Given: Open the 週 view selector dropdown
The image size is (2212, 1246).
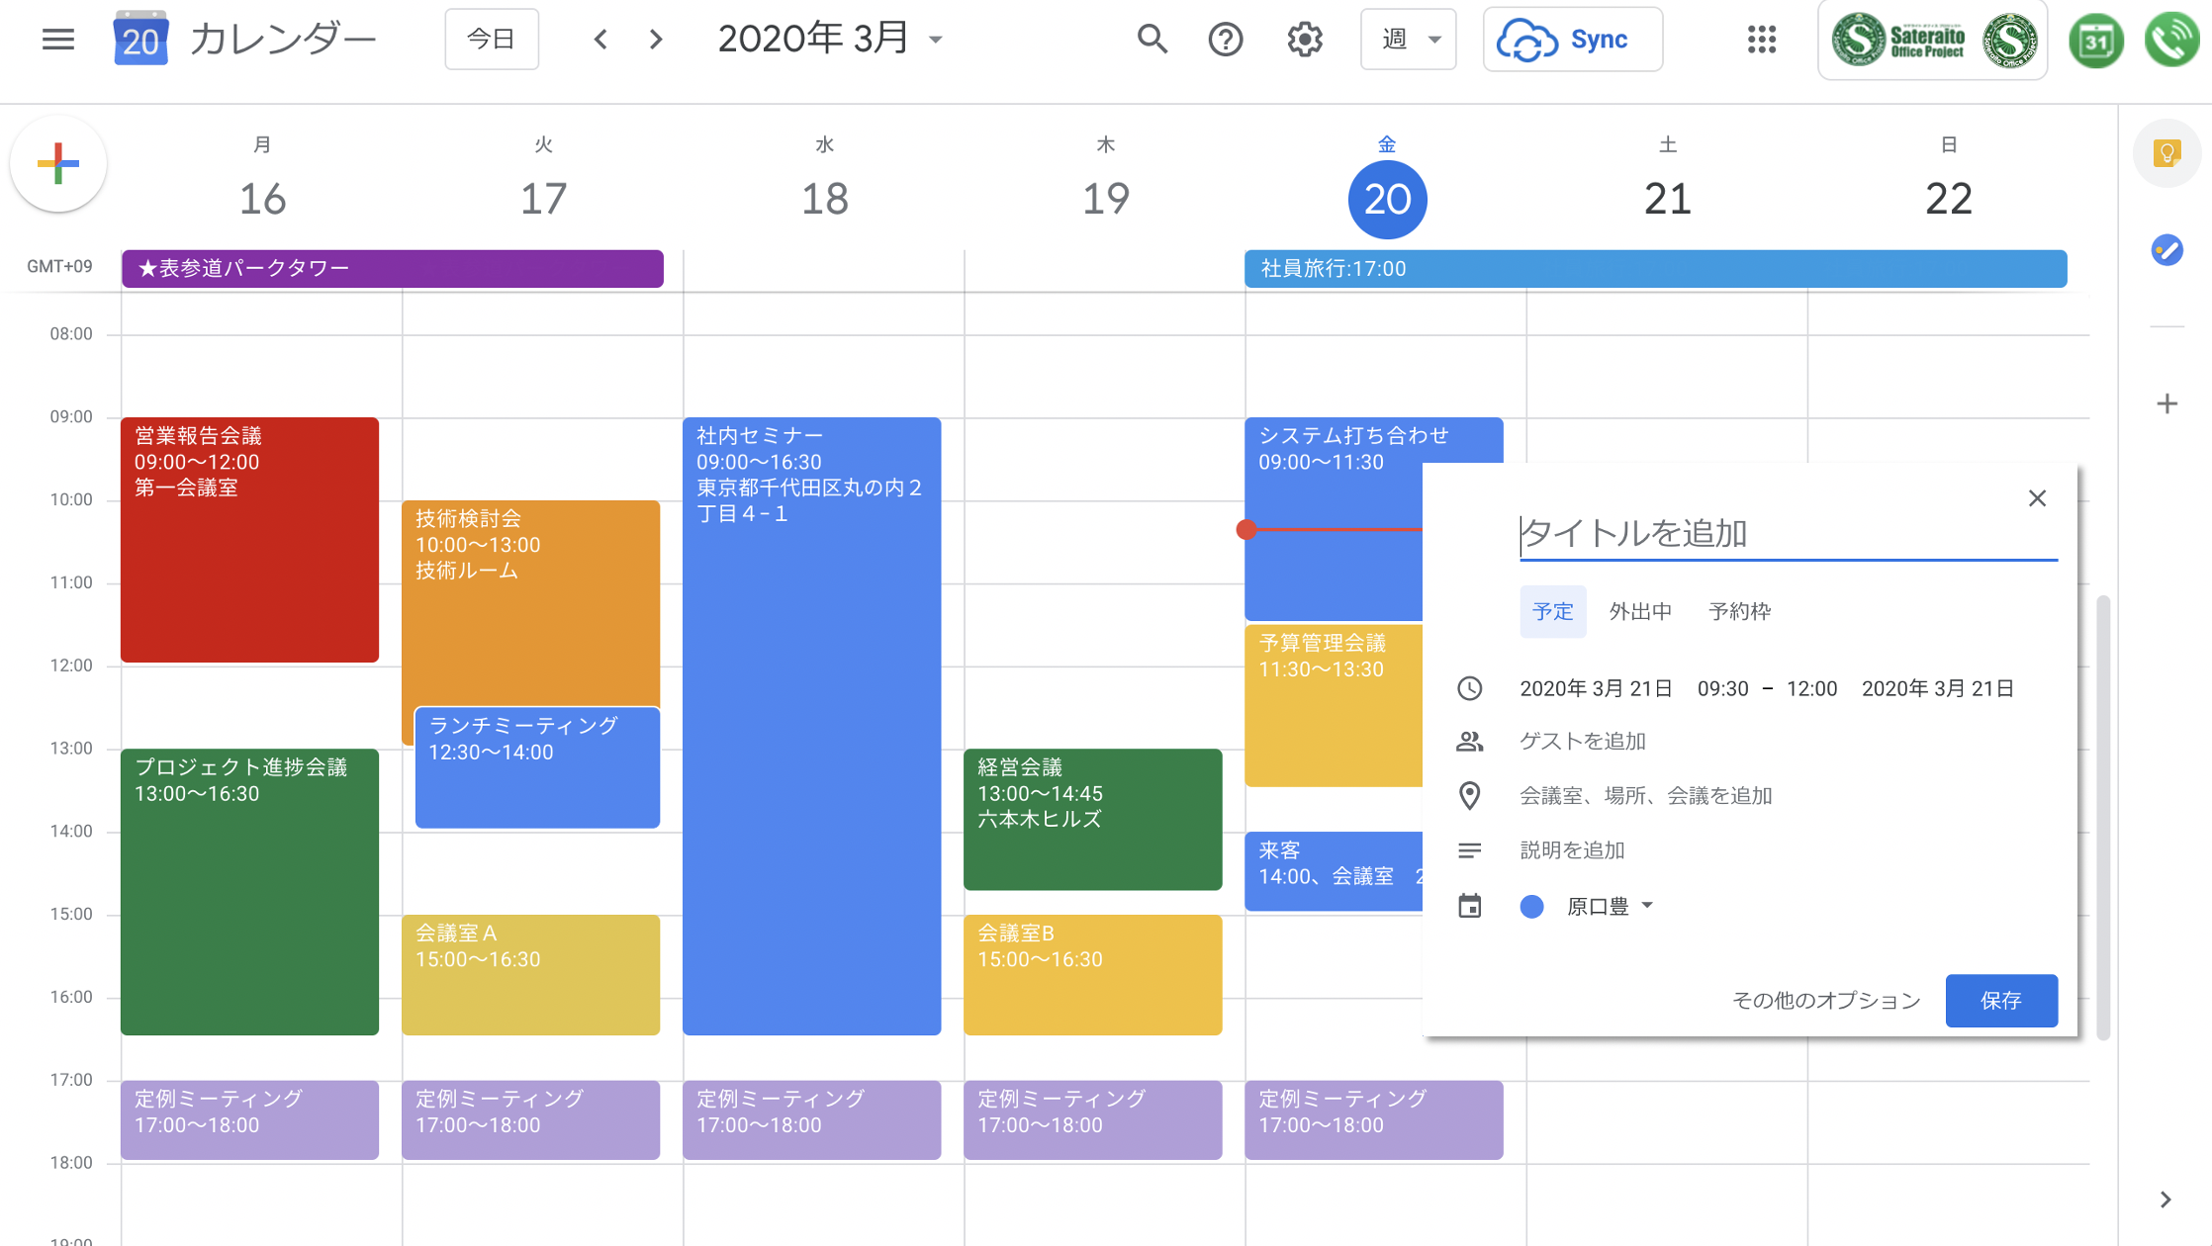Looking at the screenshot, I should [1409, 40].
